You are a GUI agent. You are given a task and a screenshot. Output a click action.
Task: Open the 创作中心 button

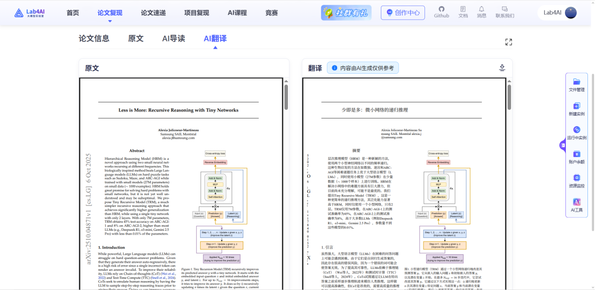click(402, 12)
